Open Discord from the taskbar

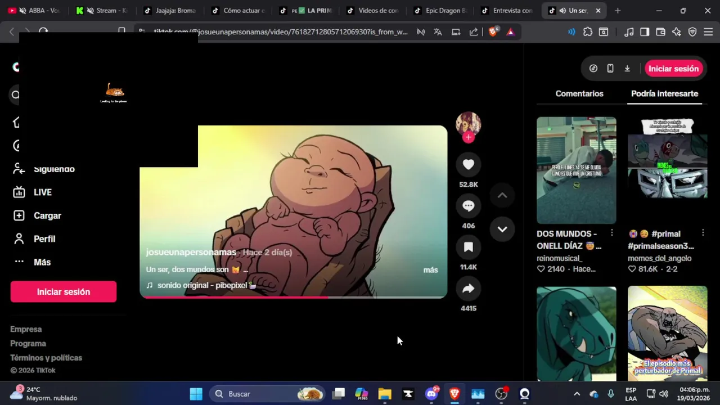point(431,394)
